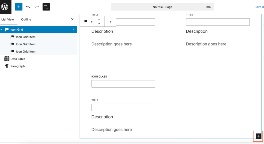Click the Icon Class input field
Screen dimensions: 264x144
point(123,84)
